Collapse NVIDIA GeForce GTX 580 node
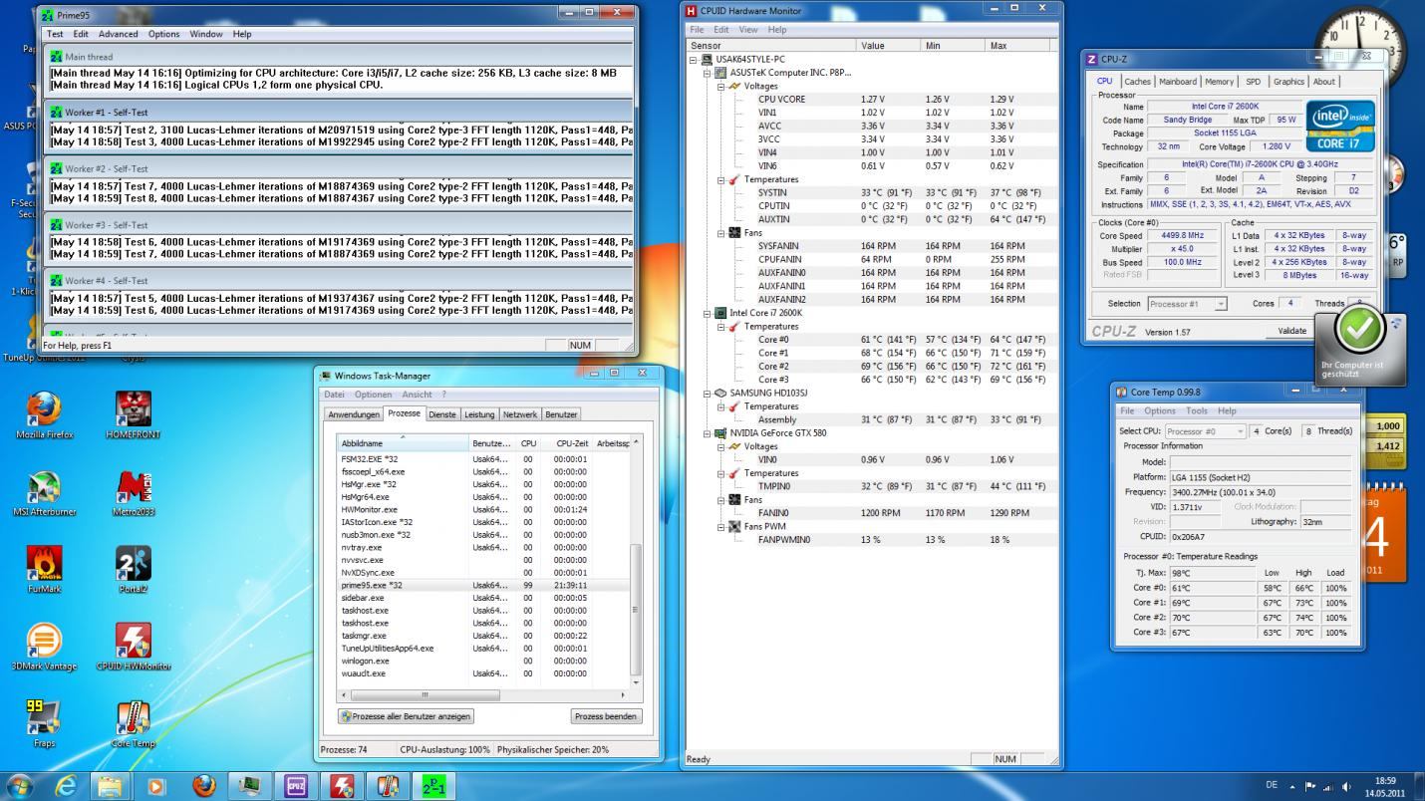This screenshot has height=801, width=1425. (709, 433)
